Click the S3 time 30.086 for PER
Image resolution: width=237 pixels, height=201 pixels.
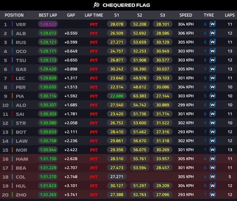163,87
